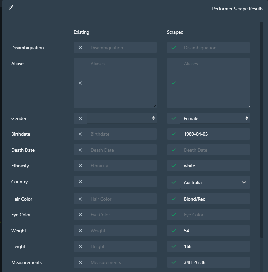Click the X icon beside existing Disambiguation

(80, 48)
